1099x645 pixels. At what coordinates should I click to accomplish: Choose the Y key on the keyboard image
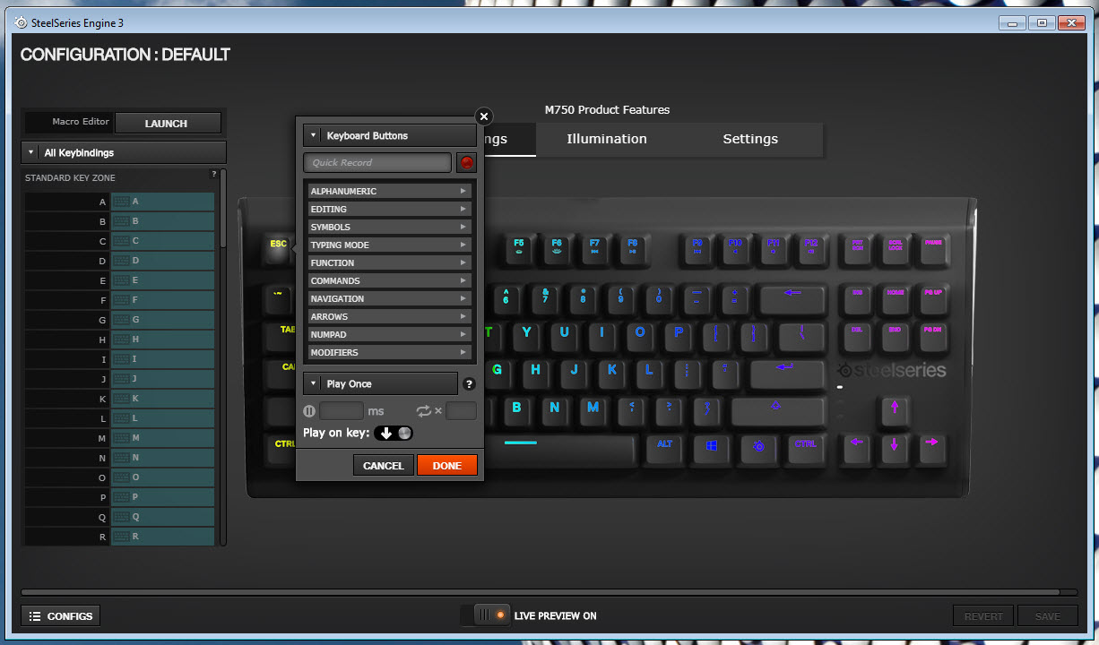[527, 336]
